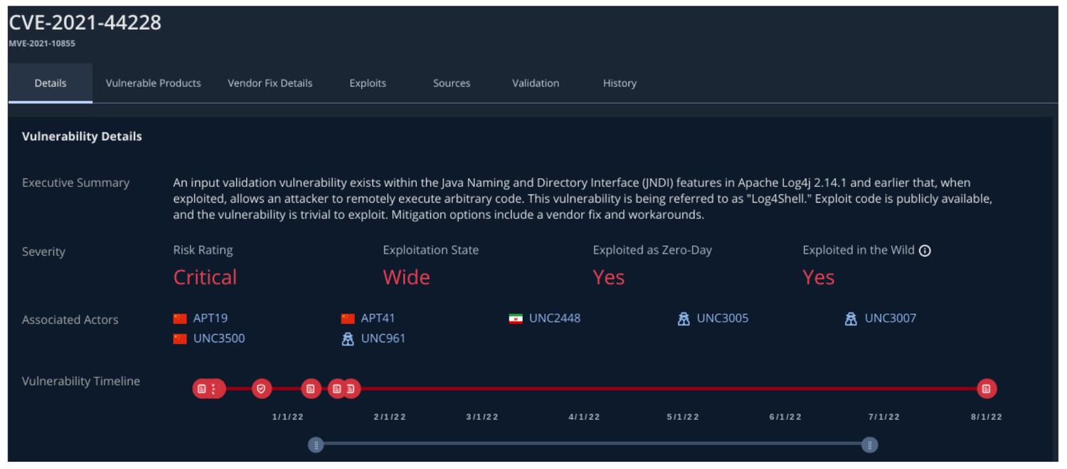Click the China flag icon beside APT41

[x=348, y=318]
